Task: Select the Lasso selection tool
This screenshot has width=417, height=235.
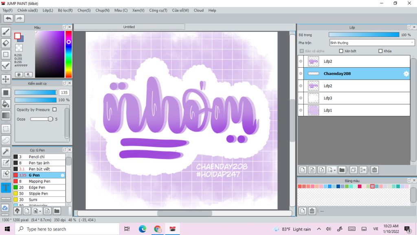Action: [6, 140]
